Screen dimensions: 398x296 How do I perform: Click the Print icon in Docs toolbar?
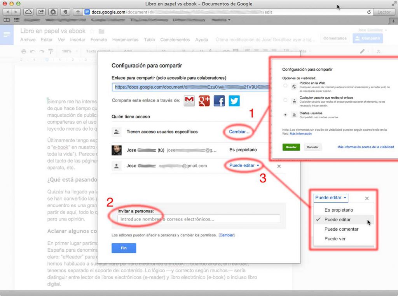coord(24,51)
